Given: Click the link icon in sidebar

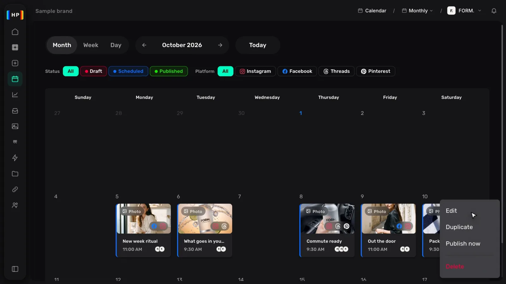Looking at the screenshot, I should 15,189.
